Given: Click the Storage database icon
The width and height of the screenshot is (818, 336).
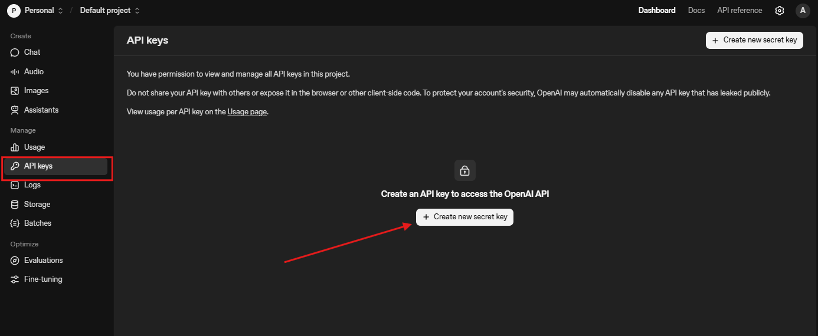Looking at the screenshot, I should (x=15, y=205).
